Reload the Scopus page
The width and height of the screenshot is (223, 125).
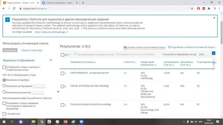coord(14,8)
